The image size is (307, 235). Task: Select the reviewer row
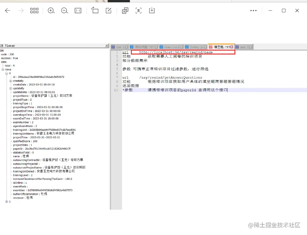click(23, 198)
